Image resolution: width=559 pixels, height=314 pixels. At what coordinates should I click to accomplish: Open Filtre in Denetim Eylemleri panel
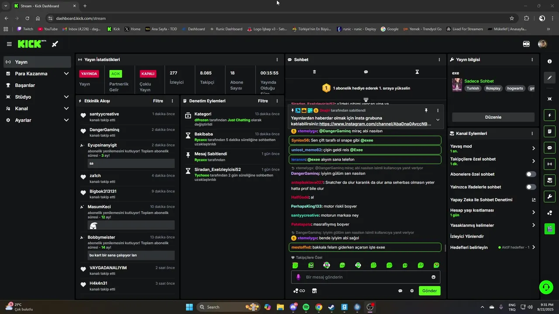point(263,101)
